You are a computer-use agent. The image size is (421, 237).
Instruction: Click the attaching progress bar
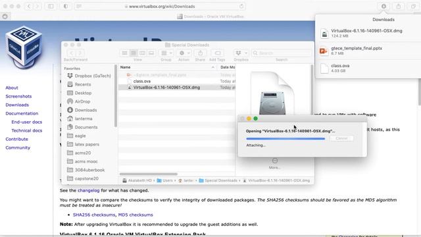tap(285, 139)
